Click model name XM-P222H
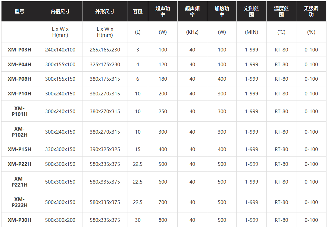This screenshot has height=229, width=328. [20, 202]
